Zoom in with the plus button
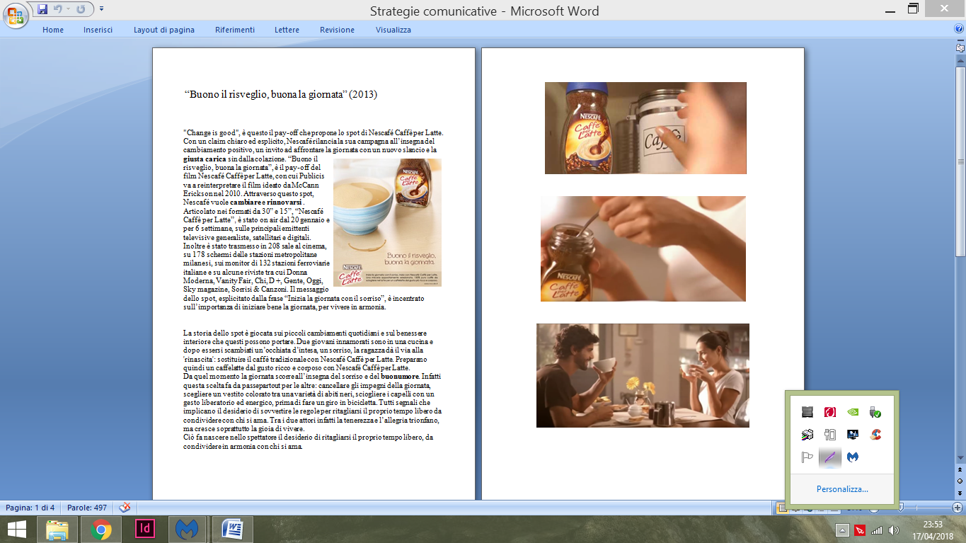Image resolution: width=966 pixels, height=543 pixels. click(958, 508)
